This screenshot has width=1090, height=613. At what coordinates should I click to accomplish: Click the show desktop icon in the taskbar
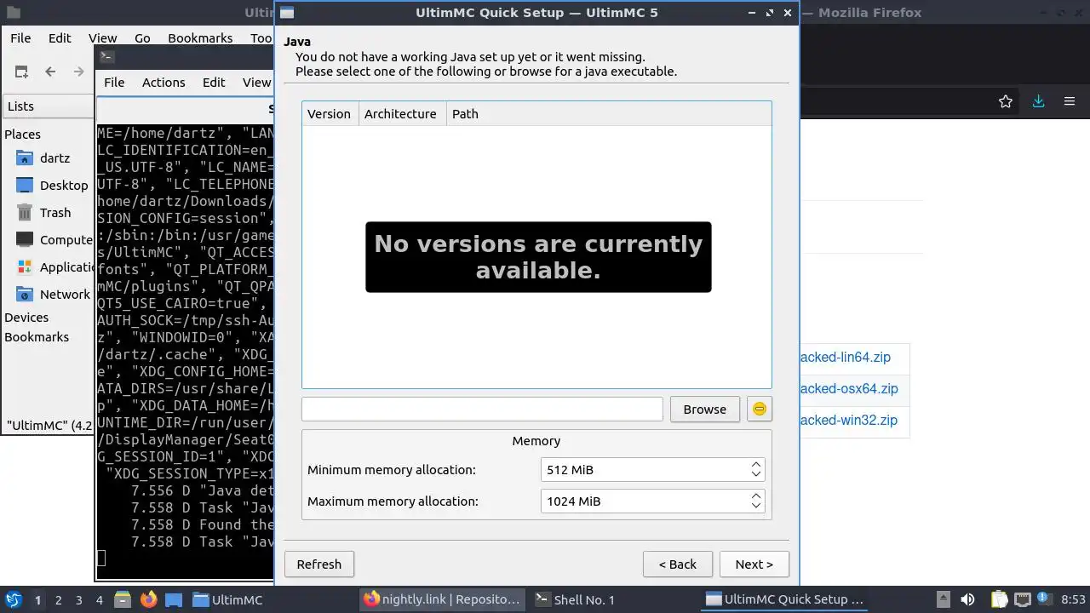coord(174,600)
